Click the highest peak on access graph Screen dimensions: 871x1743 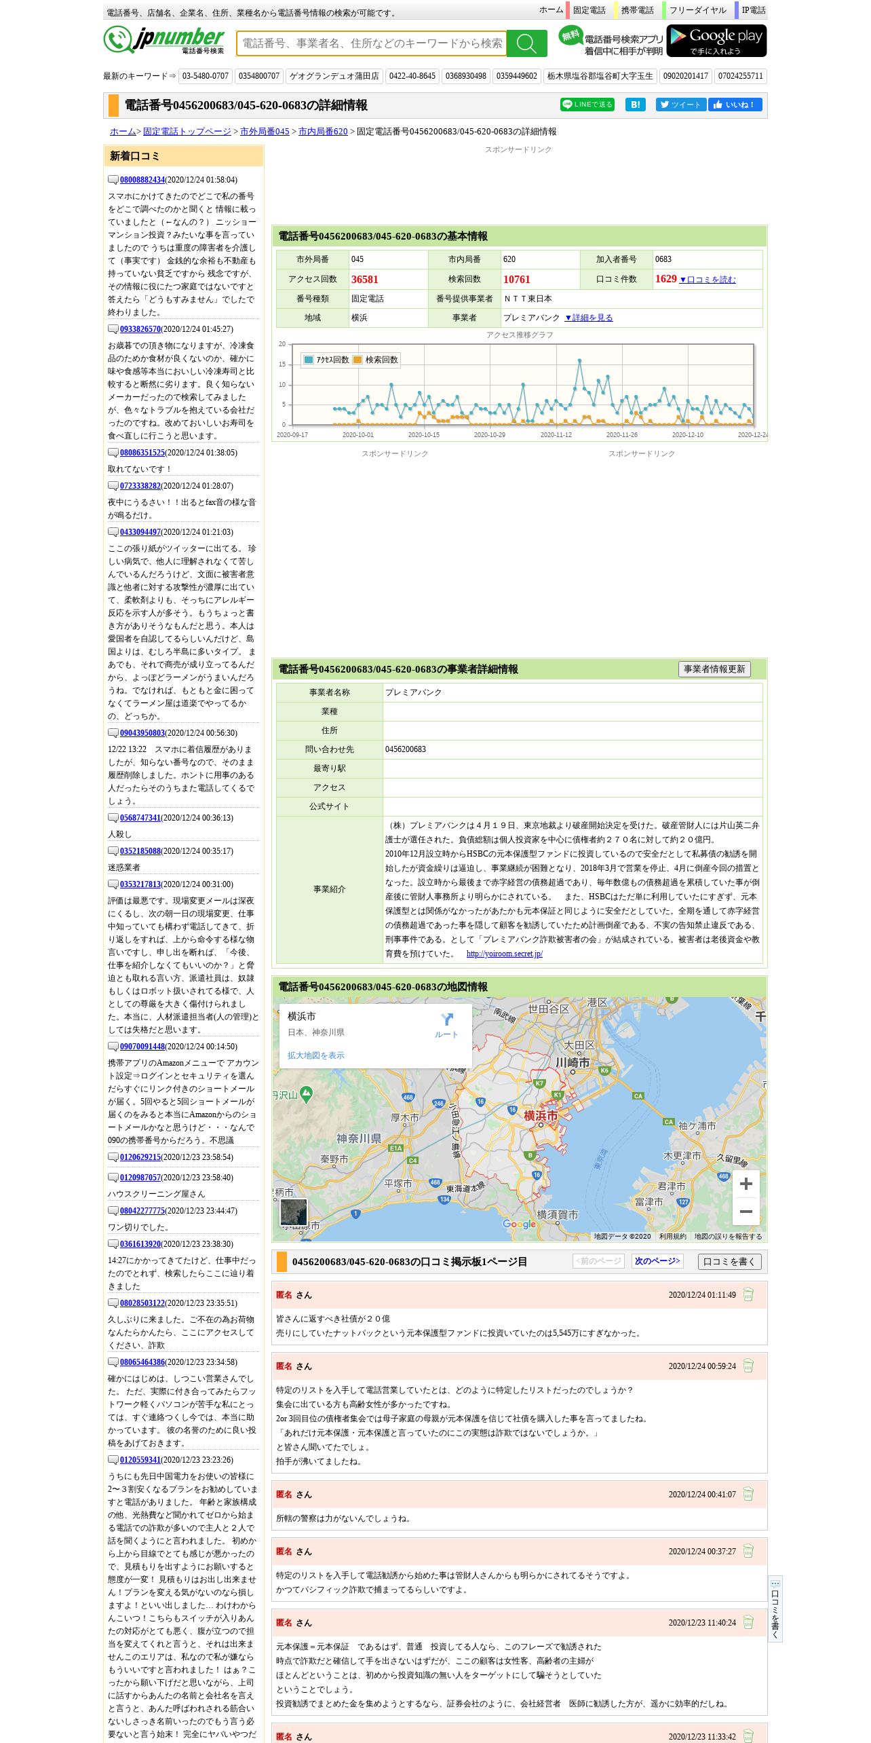[579, 360]
